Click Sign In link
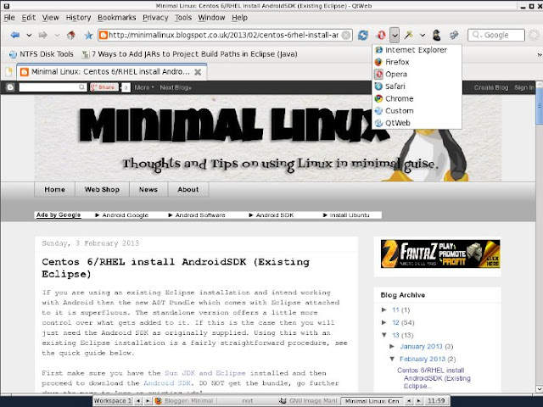Image resolution: width=543 pixels, height=407 pixels. pos(524,87)
